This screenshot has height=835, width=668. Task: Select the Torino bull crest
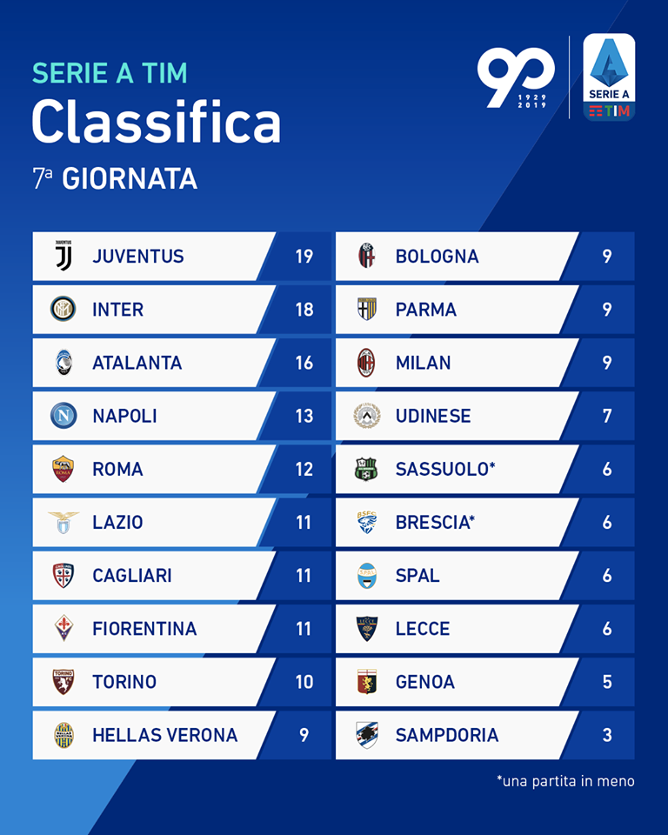[63, 682]
